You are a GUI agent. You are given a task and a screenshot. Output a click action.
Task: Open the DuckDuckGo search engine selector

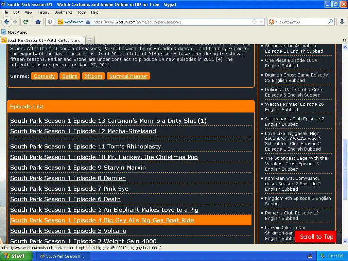pyautogui.click(x=273, y=22)
